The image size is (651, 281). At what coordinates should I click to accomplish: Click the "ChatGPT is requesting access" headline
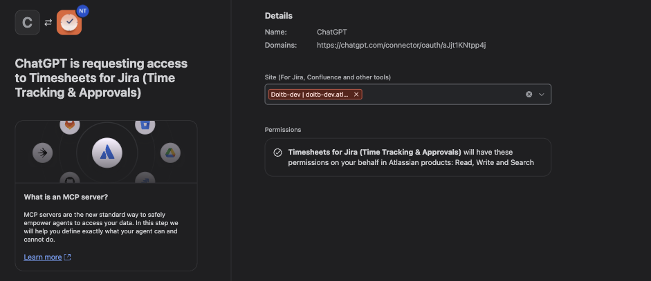[101, 78]
